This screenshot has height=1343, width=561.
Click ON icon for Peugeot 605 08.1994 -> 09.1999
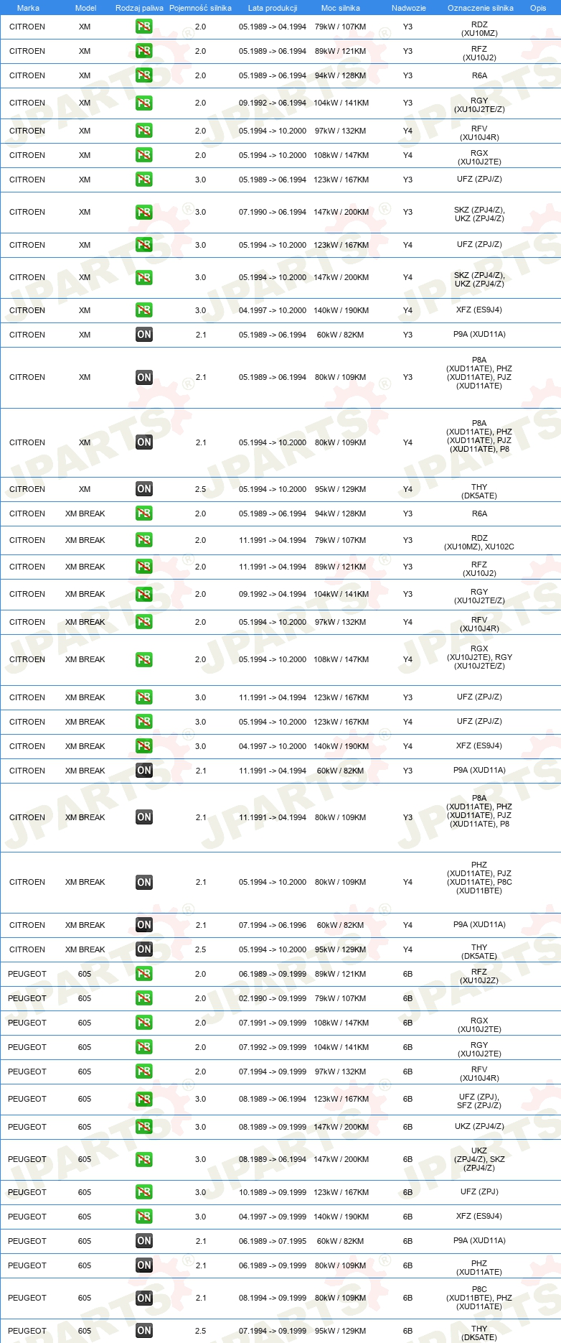[x=144, y=1298]
